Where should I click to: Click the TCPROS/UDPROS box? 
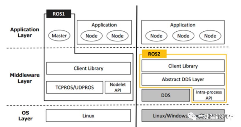(x=75, y=87)
